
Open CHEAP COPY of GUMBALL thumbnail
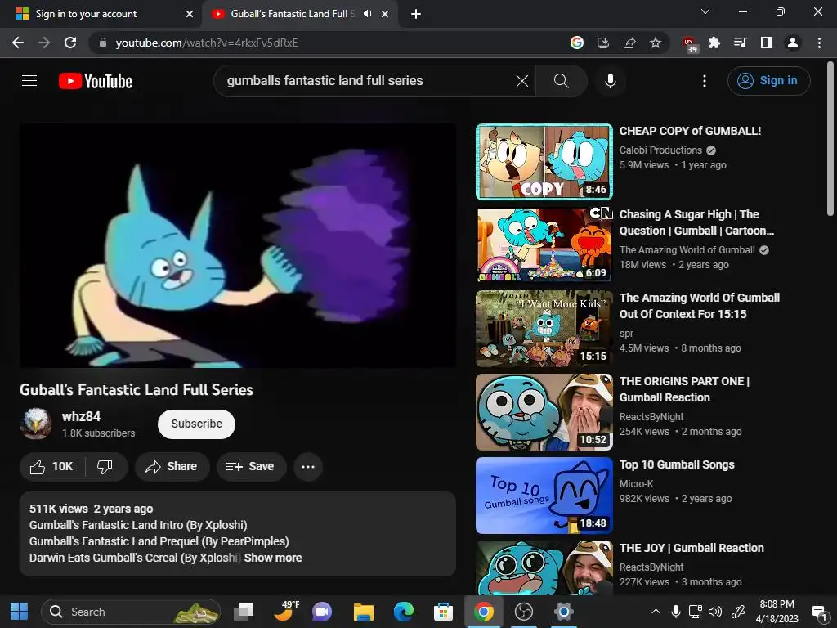[x=544, y=162]
